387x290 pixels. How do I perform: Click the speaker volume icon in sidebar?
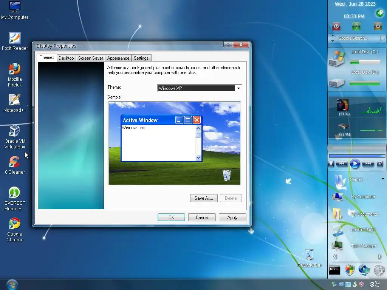(x=379, y=270)
